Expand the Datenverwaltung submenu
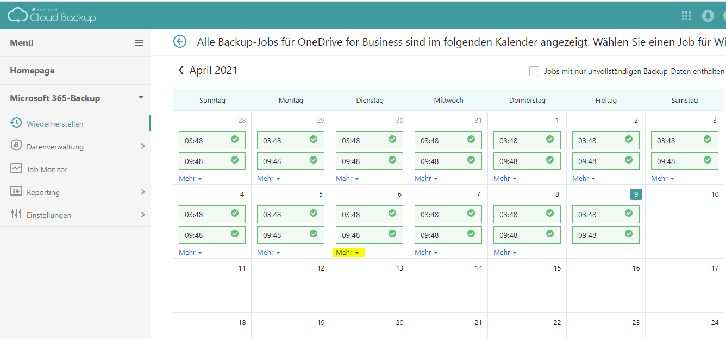 coord(143,146)
